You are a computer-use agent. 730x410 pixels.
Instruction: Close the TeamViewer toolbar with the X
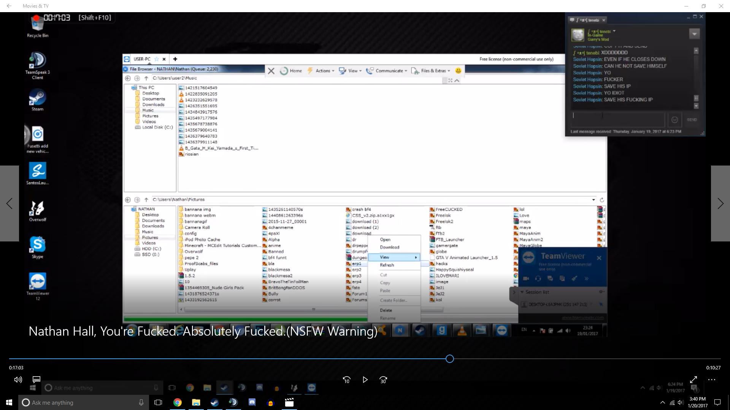pyautogui.click(x=271, y=71)
